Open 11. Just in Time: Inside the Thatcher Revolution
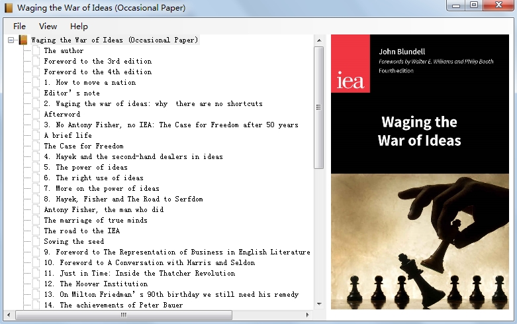This screenshot has height=324, width=517. click(x=140, y=272)
